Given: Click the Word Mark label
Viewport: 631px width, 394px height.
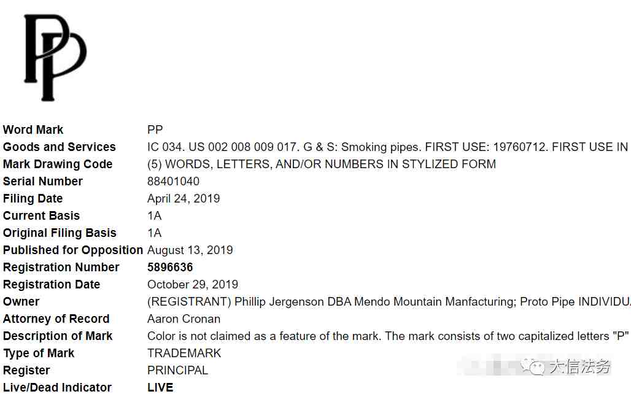Looking at the screenshot, I should (33, 129).
